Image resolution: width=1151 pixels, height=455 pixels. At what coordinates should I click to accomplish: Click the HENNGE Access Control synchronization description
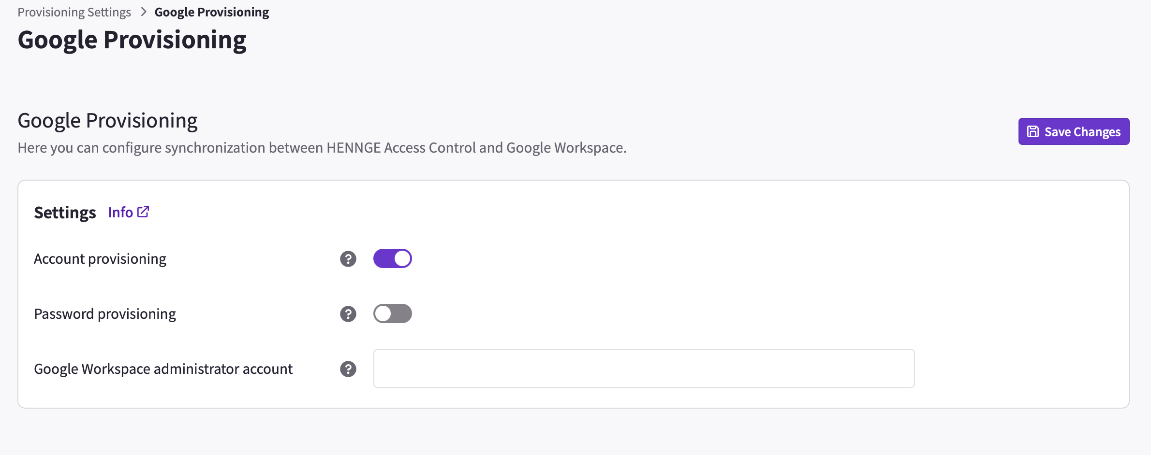point(322,148)
